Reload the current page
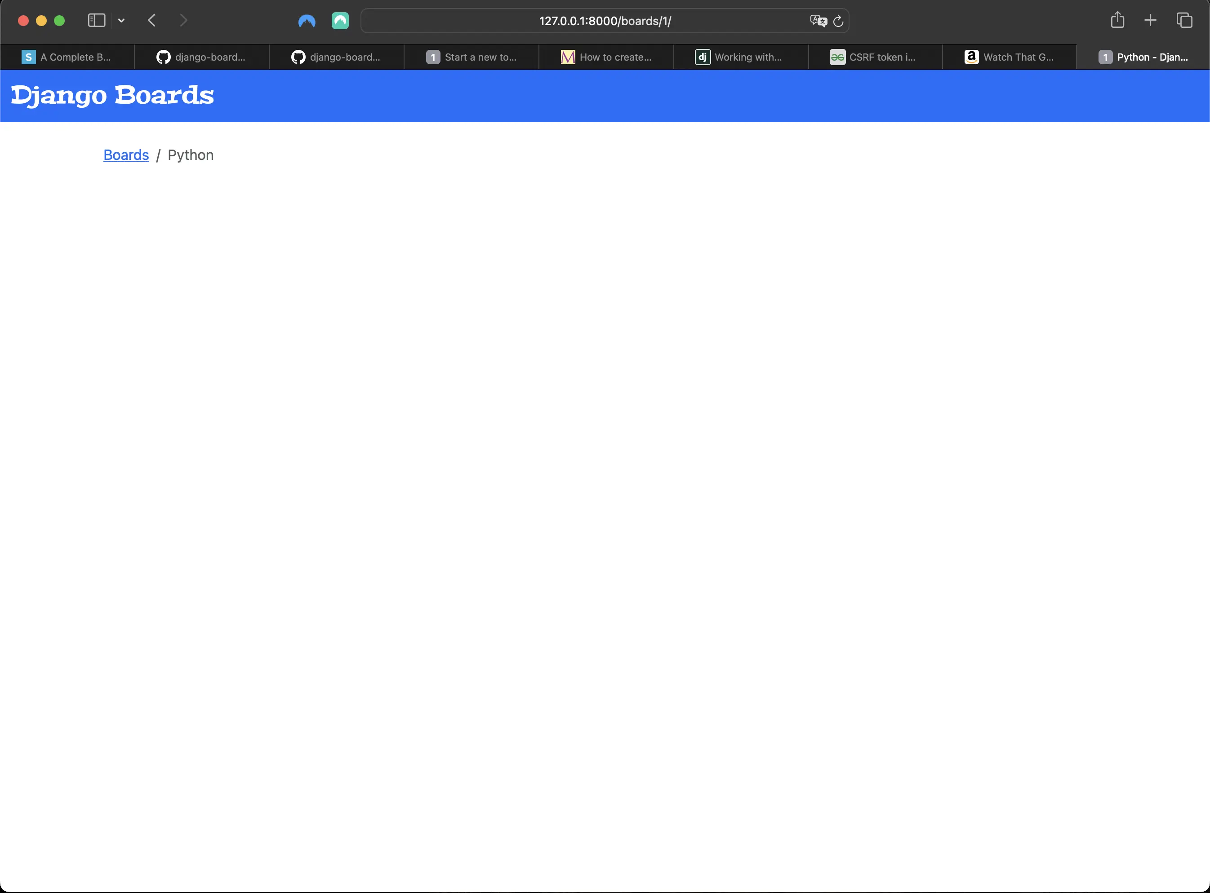1210x893 pixels. (838, 21)
